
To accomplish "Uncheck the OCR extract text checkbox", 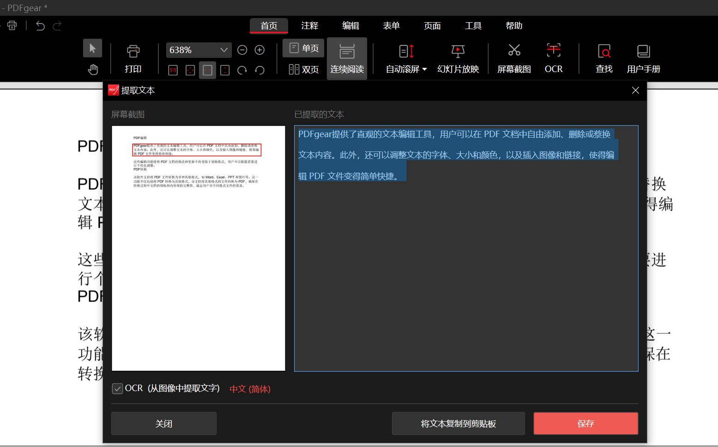I will click(117, 388).
